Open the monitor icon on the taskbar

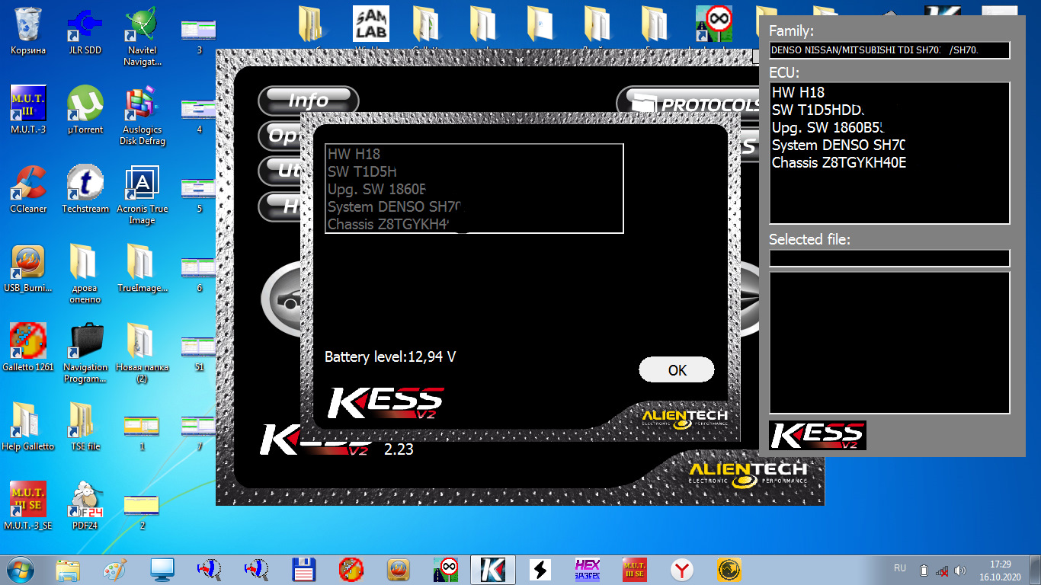point(162,569)
